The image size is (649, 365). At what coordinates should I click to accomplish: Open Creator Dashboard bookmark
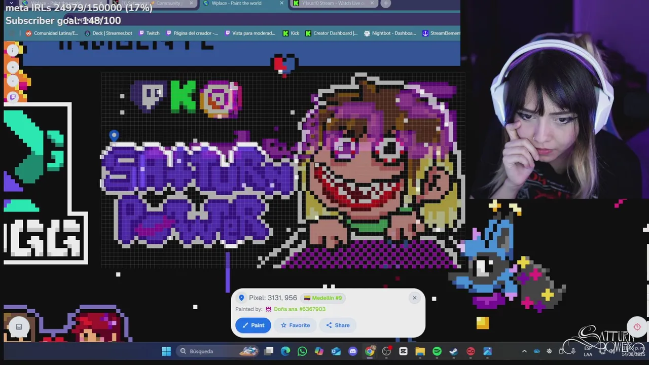click(x=331, y=33)
